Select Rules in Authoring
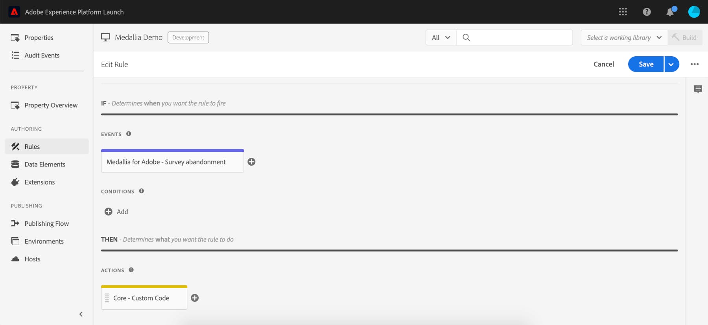This screenshot has height=325, width=708. 47,146
